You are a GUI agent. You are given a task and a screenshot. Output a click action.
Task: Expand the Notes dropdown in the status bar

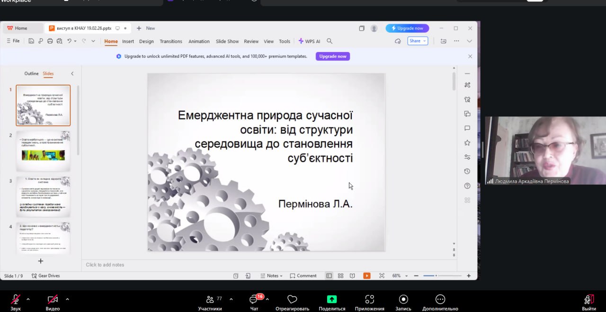(272, 276)
